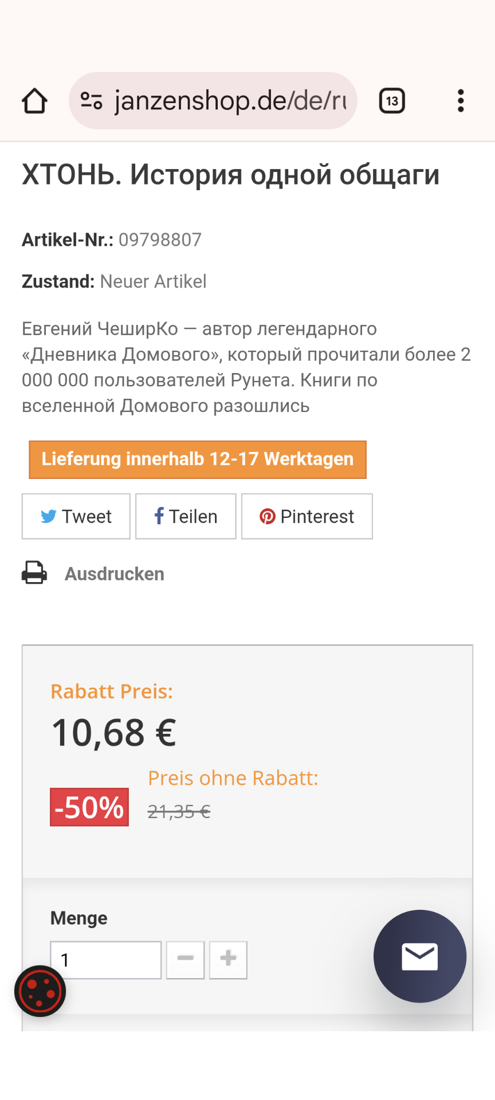Open site info icon in address bar
Image resolution: width=495 pixels, height=1100 pixels.
point(91,101)
